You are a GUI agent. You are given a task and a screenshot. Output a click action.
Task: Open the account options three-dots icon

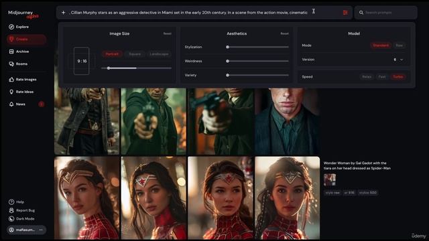41,230
